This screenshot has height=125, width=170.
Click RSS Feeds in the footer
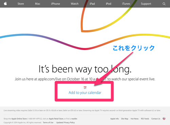(145, 119)
